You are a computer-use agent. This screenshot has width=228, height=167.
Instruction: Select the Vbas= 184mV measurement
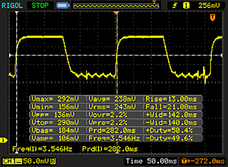coord(55,130)
